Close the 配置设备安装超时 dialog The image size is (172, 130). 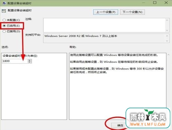[166, 2]
